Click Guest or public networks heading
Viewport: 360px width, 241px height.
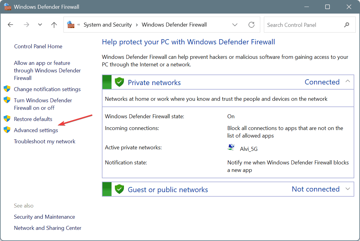[168, 190]
